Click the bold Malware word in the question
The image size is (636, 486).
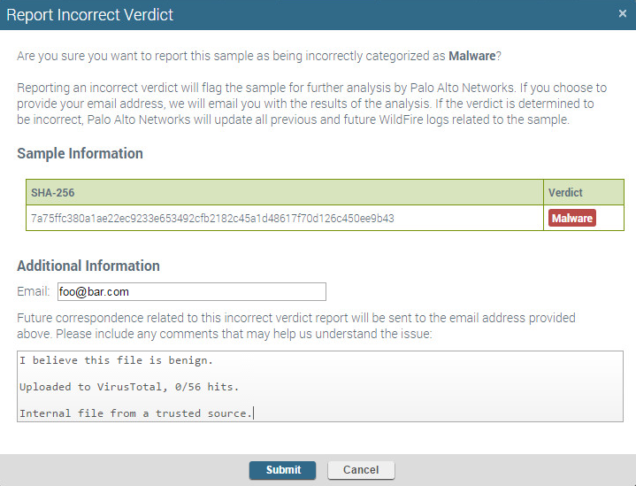pos(471,56)
